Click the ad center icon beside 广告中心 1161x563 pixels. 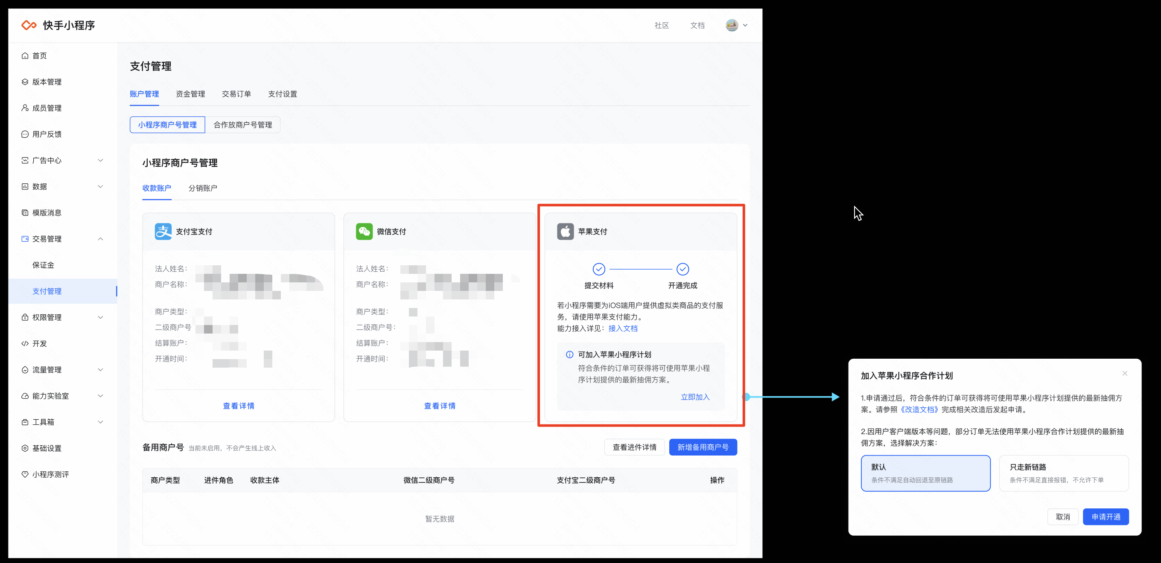pyautogui.click(x=25, y=160)
